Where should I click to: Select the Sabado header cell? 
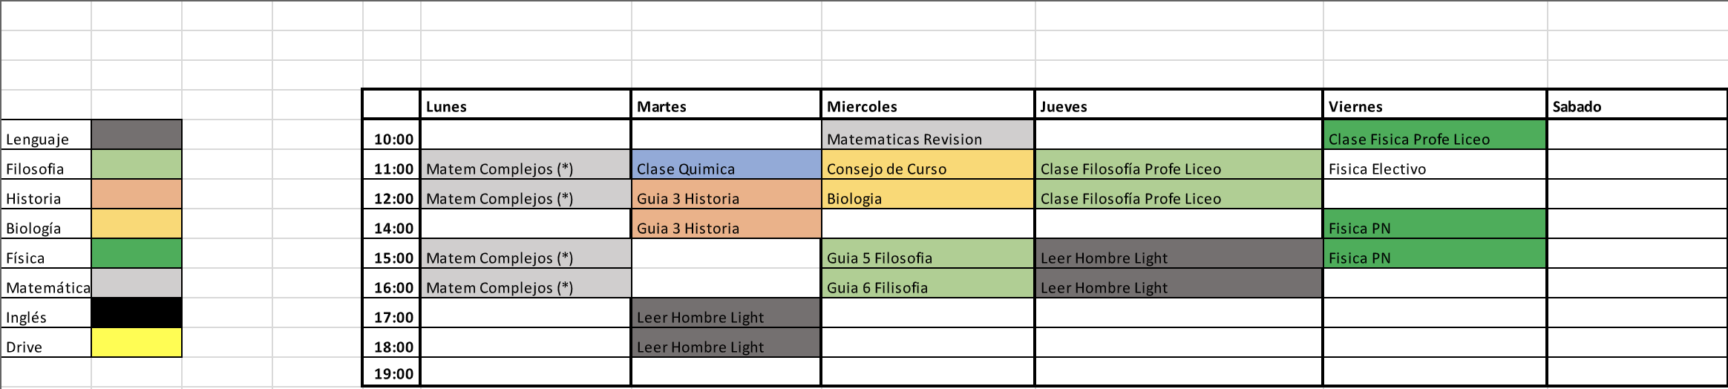1637,105
